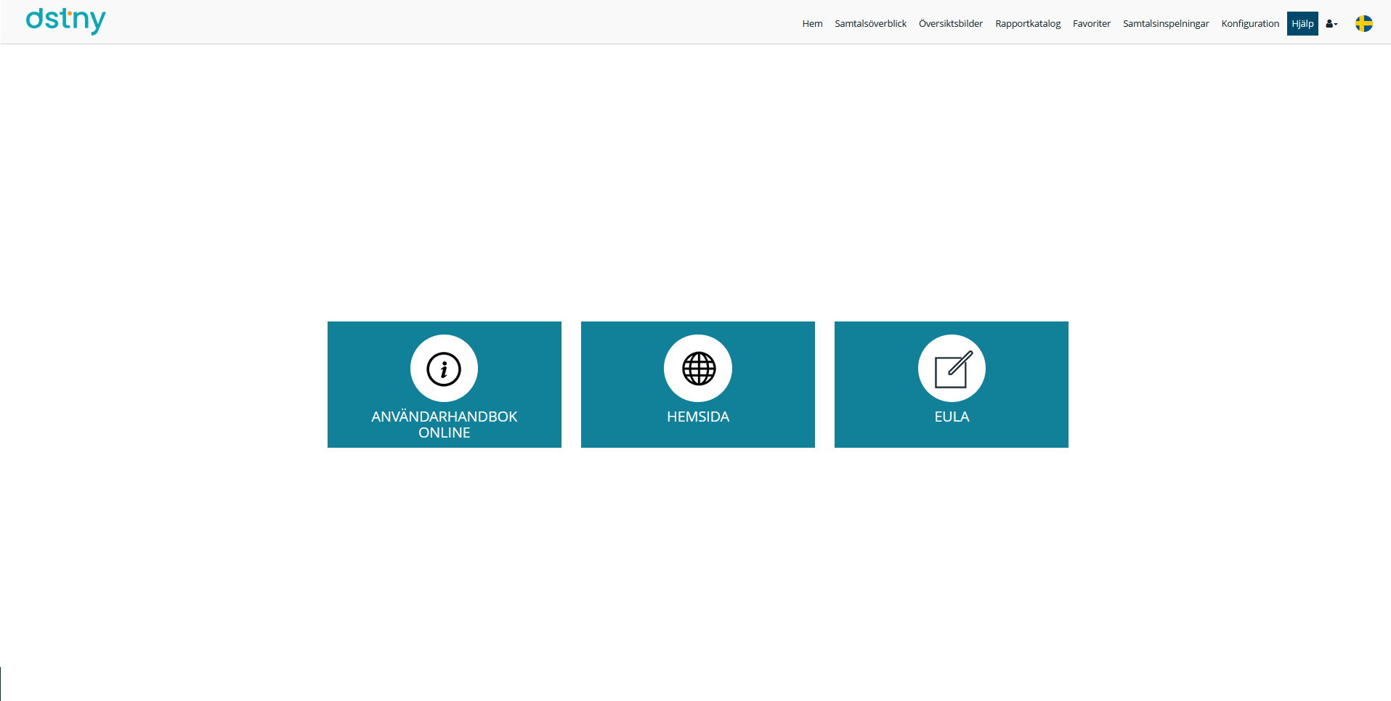The height and width of the screenshot is (701, 1391).
Task: Select the highlighted Hjälp tab
Action: tap(1302, 24)
